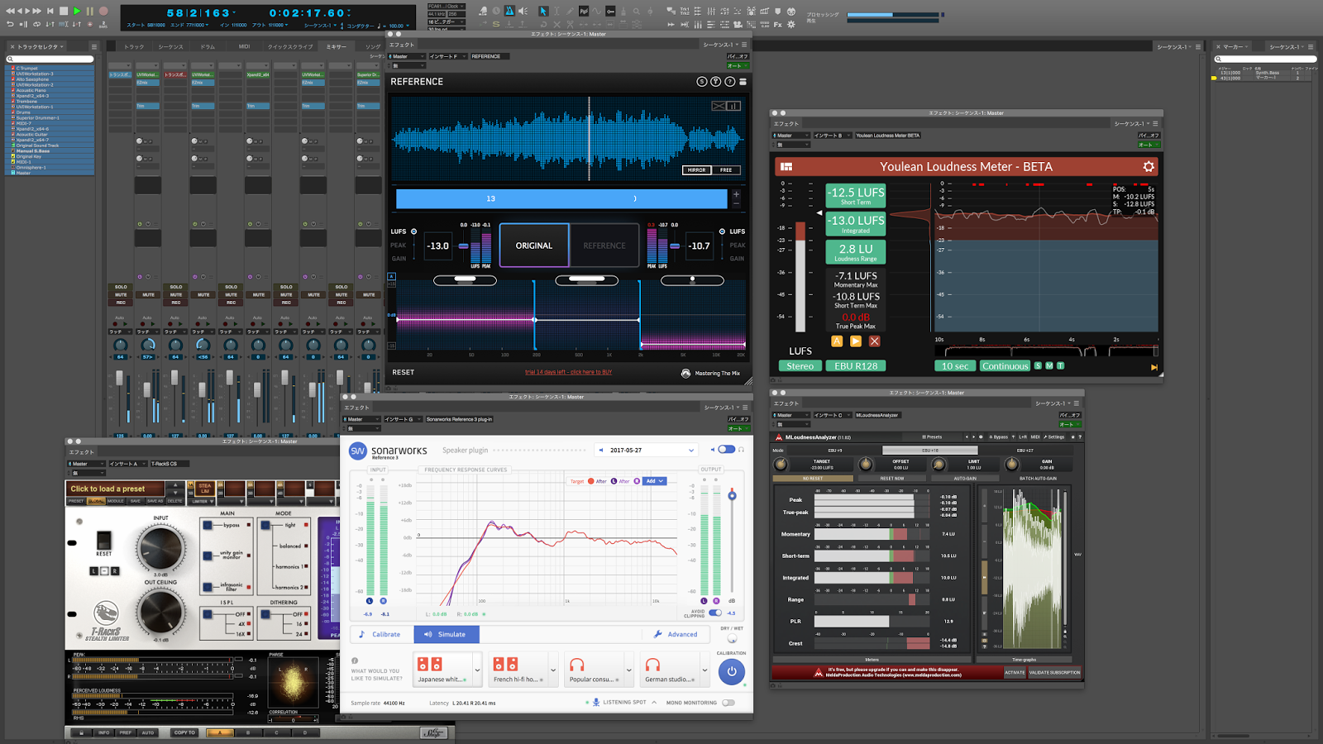Toggle M graph button in Youlean
Screen dimensions: 1323x744
pos(1049,365)
